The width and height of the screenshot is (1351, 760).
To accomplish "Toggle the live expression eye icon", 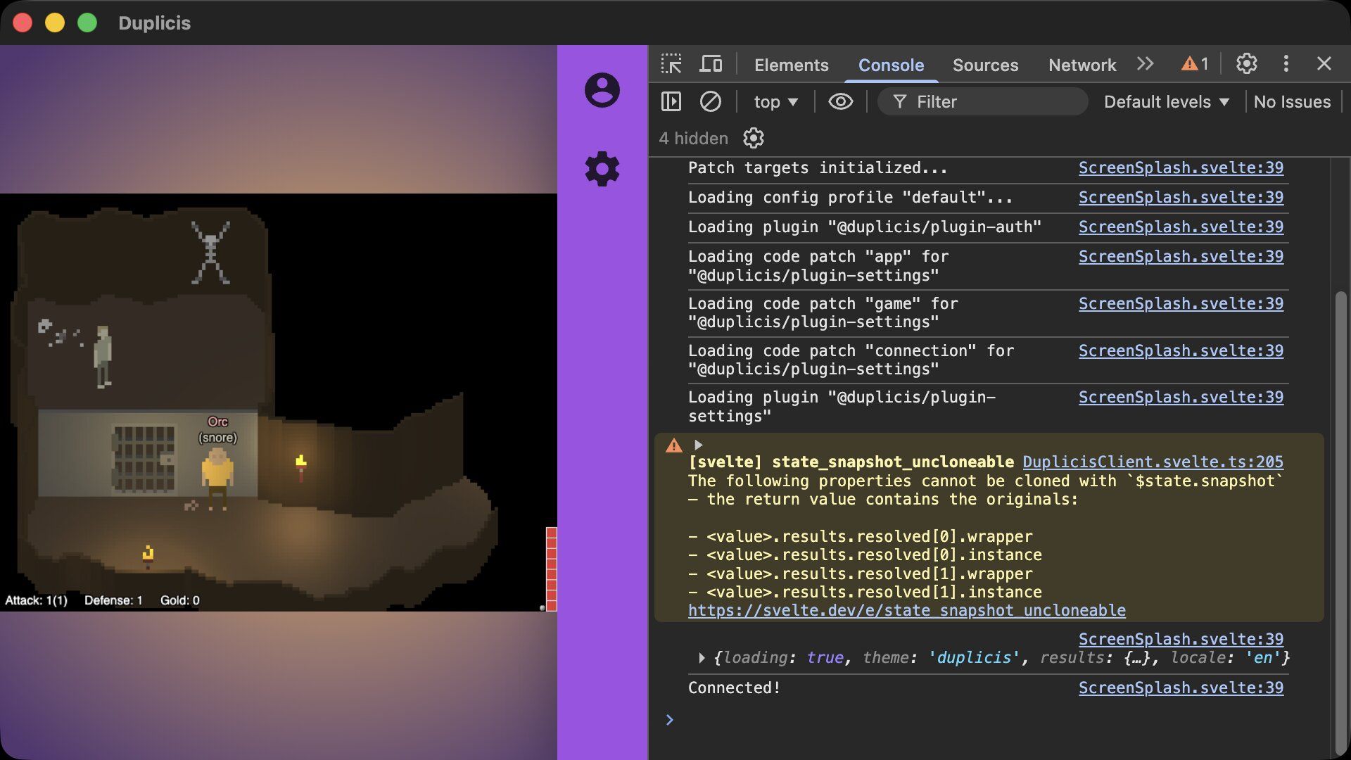I will click(x=840, y=101).
